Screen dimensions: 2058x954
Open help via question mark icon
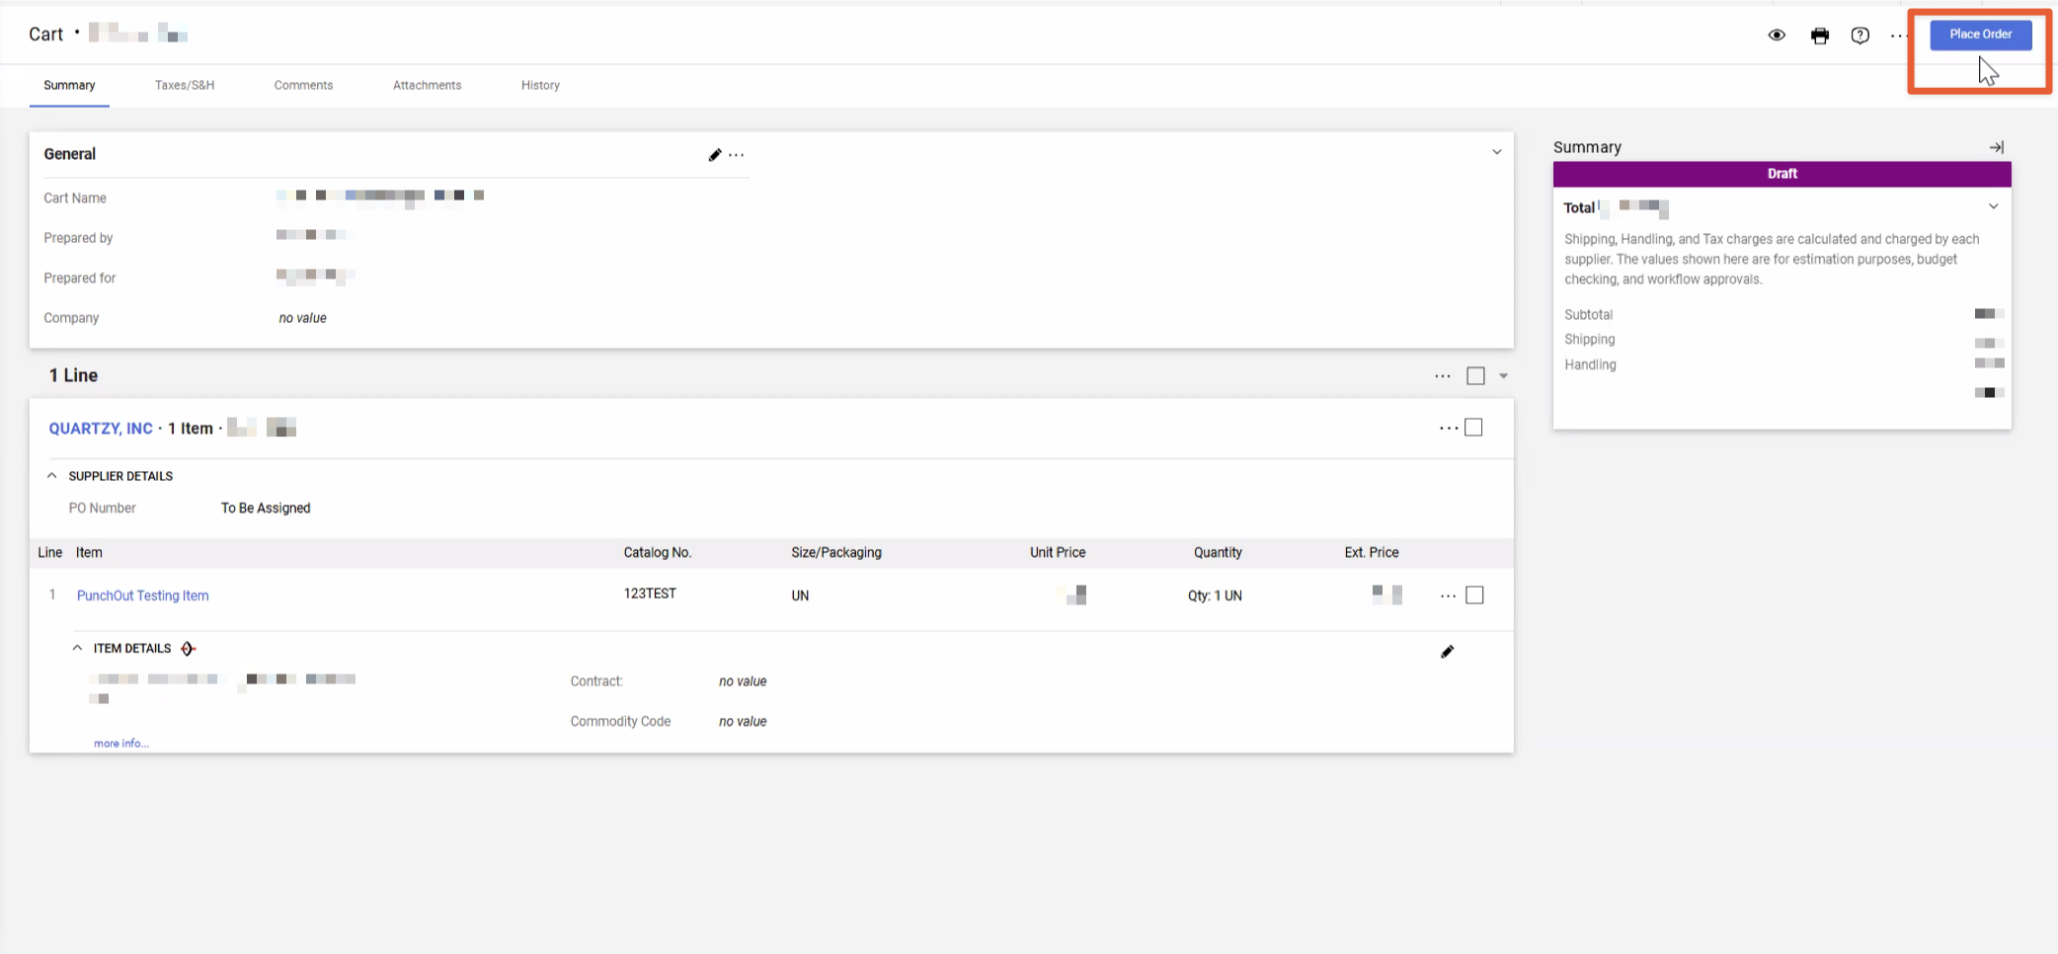click(x=1860, y=36)
